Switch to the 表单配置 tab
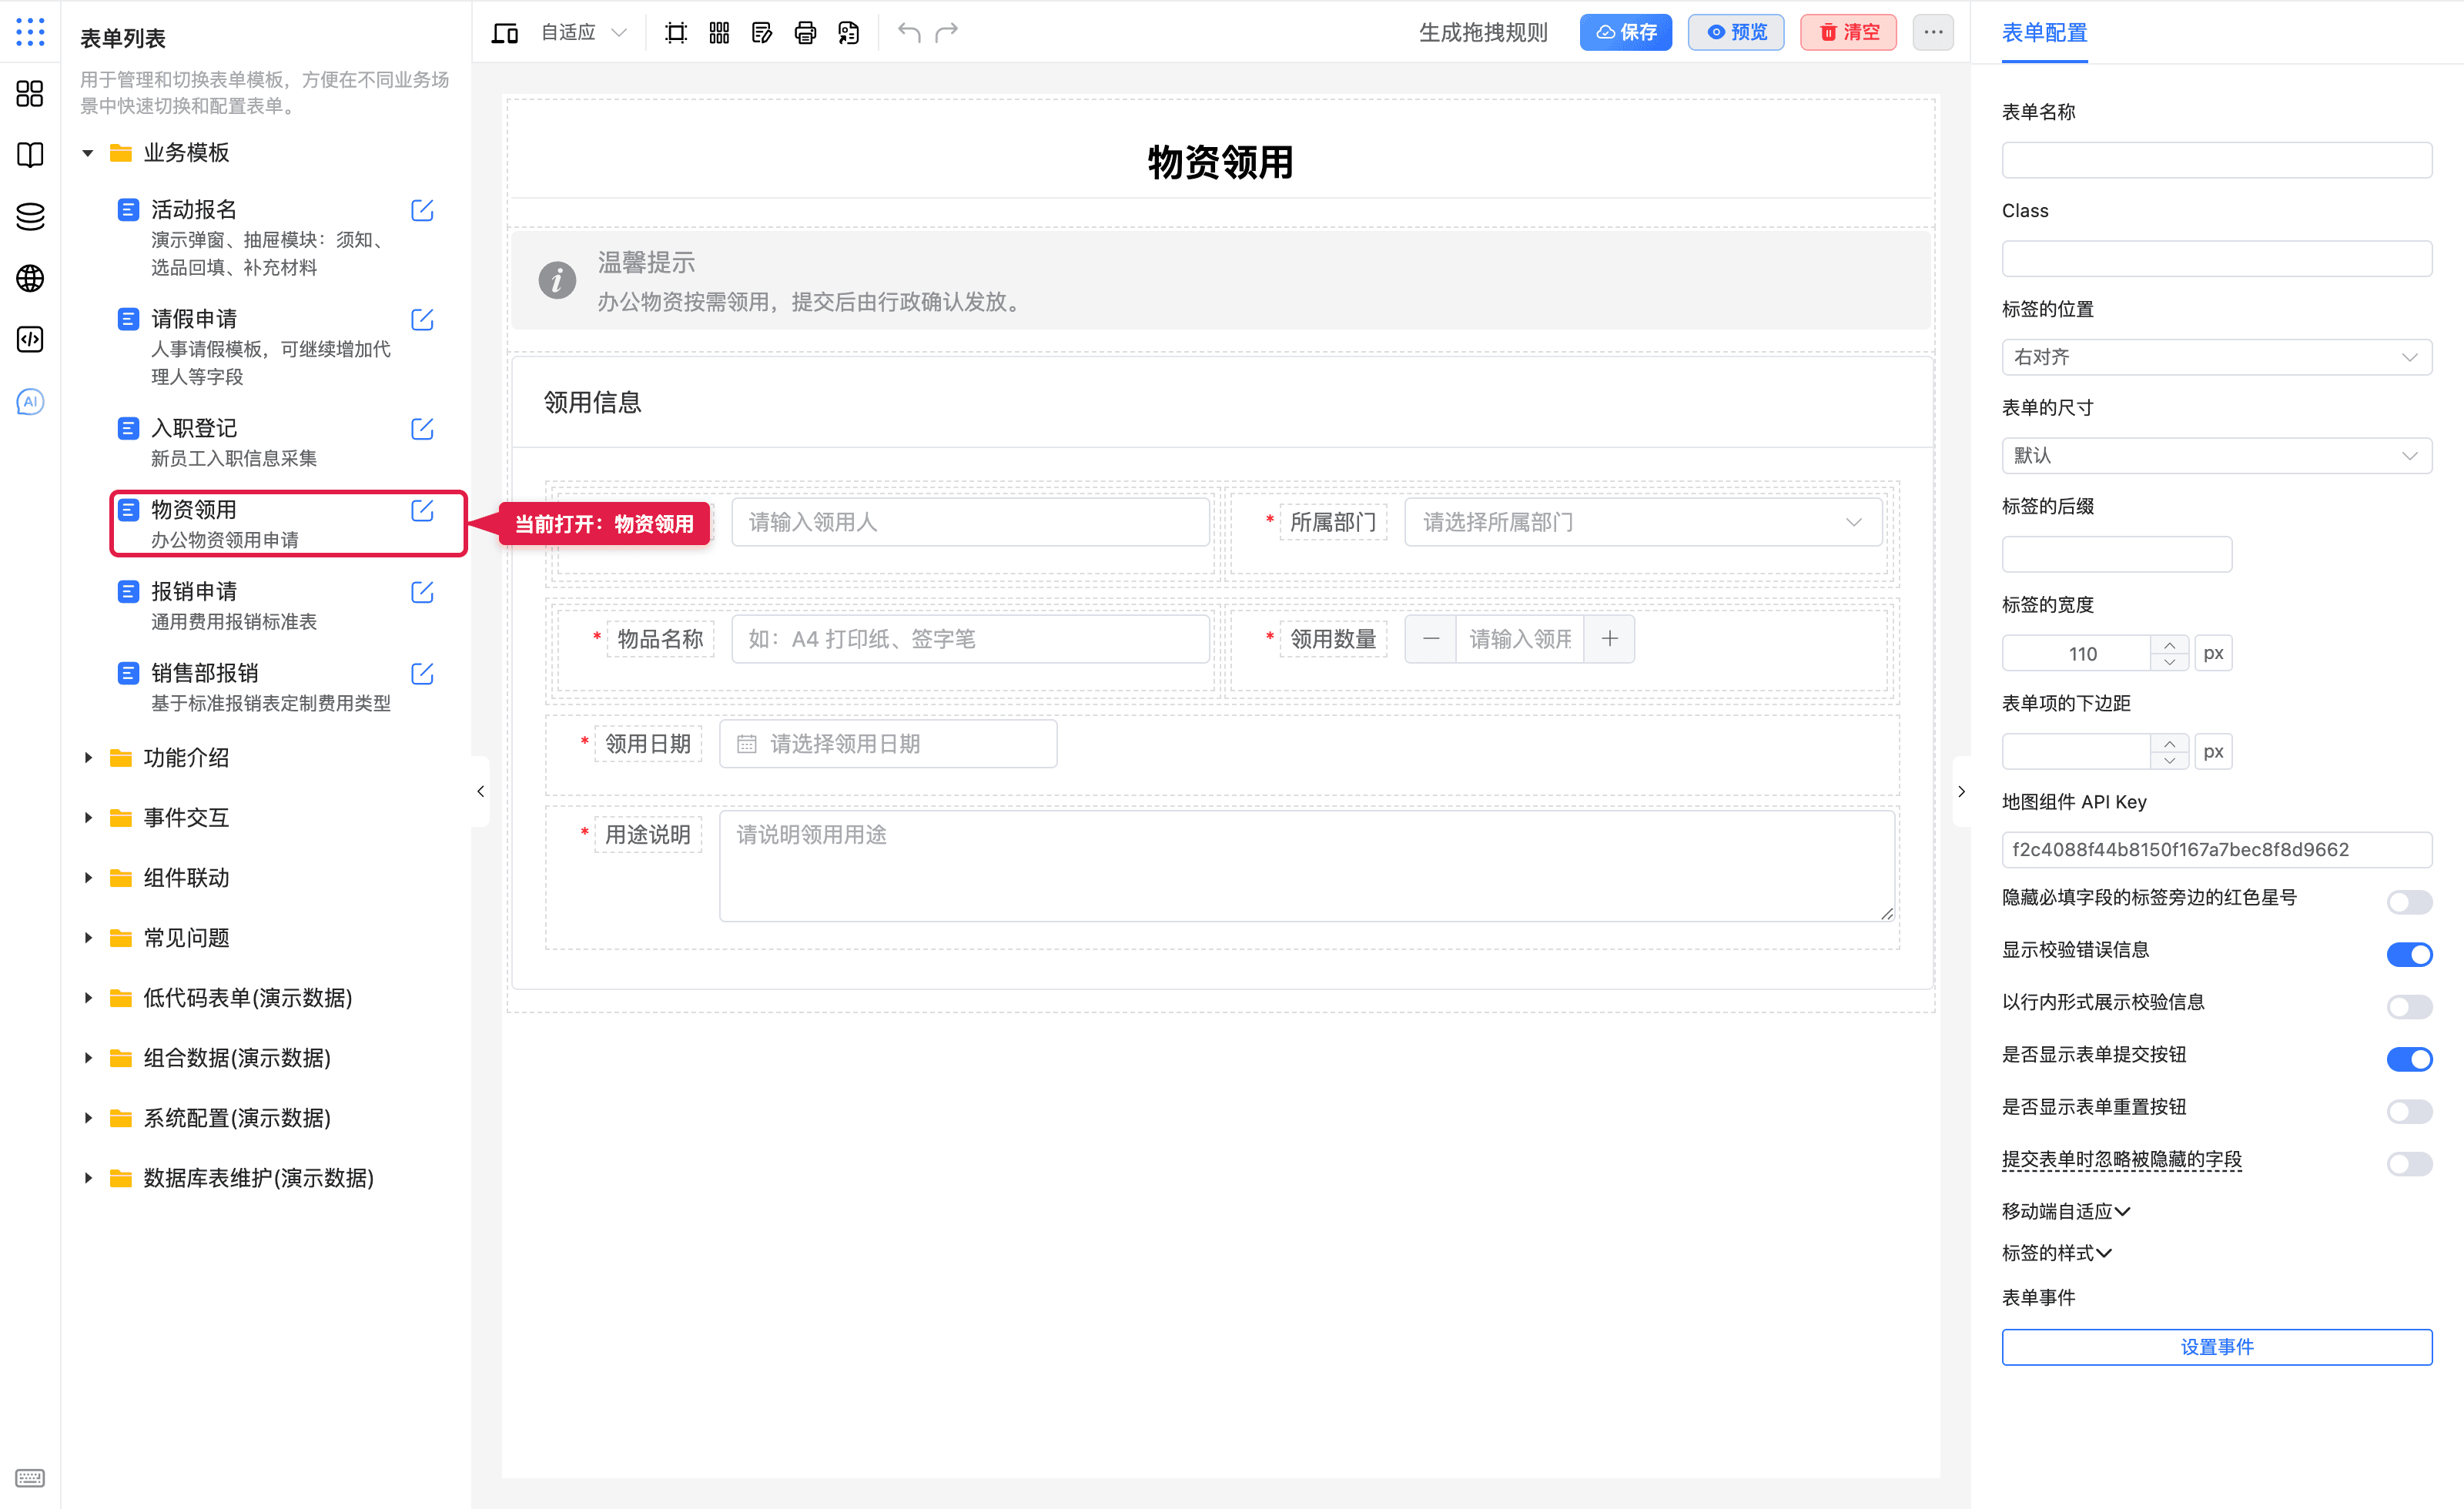The height and width of the screenshot is (1509, 2464). [2044, 33]
